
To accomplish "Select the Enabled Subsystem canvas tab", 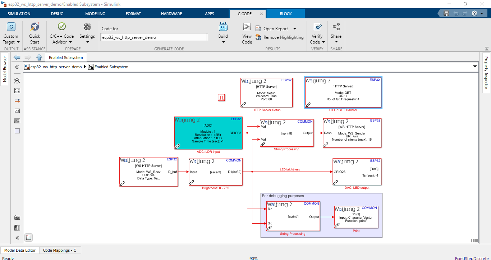I will 66,58.
